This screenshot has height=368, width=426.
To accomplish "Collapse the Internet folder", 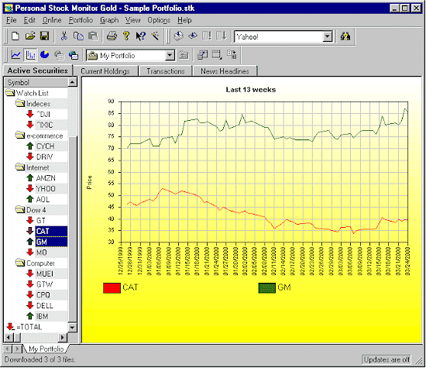I will (20, 167).
